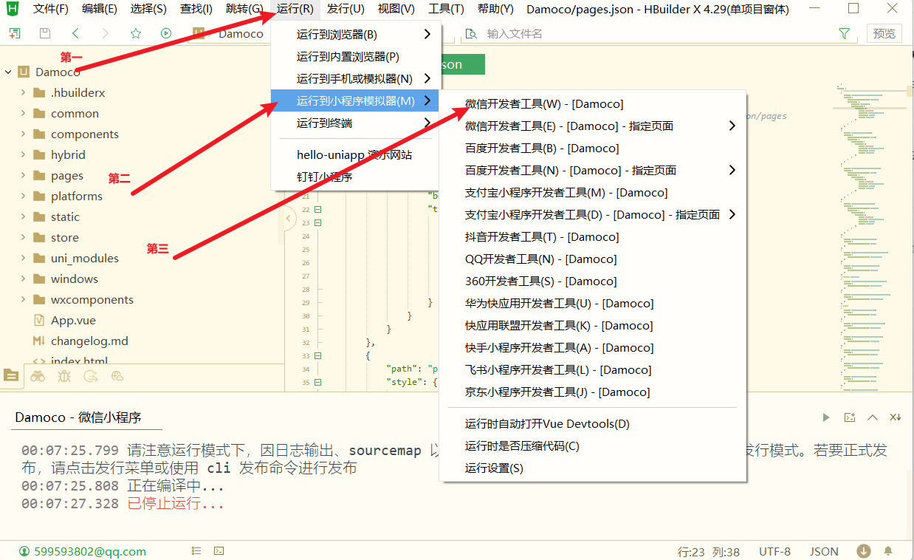
Task: Click the HBuilder X logo icon
Action: [13, 9]
